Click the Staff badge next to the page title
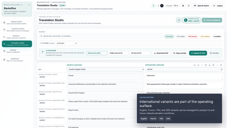Viewport: 227px width, 128px height. click(62, 5)
